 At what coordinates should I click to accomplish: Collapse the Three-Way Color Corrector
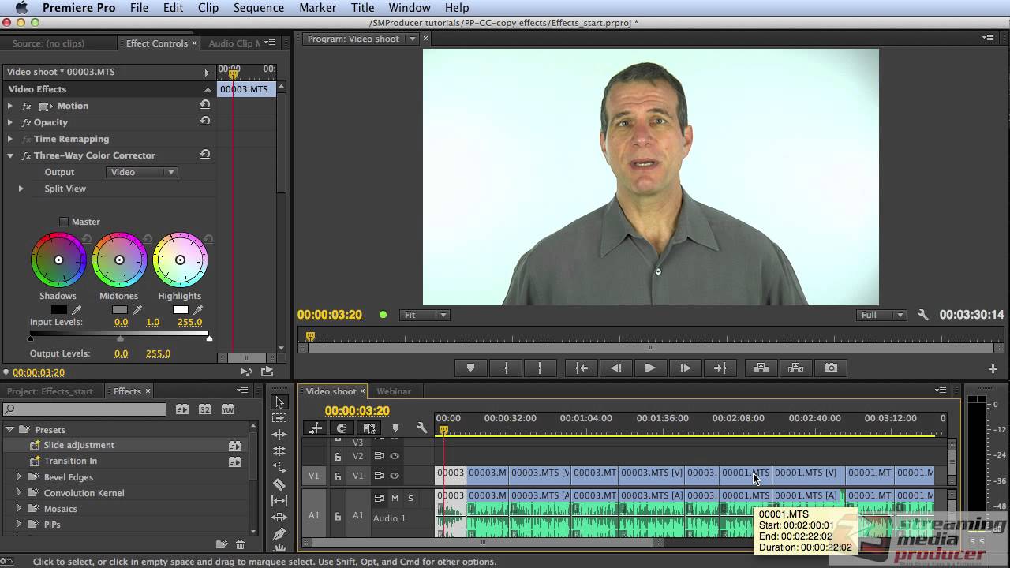pos(10,155)
